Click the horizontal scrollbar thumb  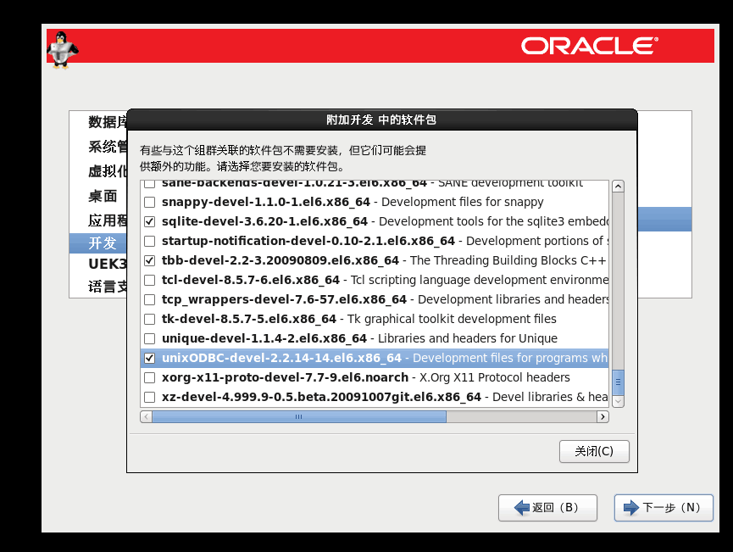(298, 417)
